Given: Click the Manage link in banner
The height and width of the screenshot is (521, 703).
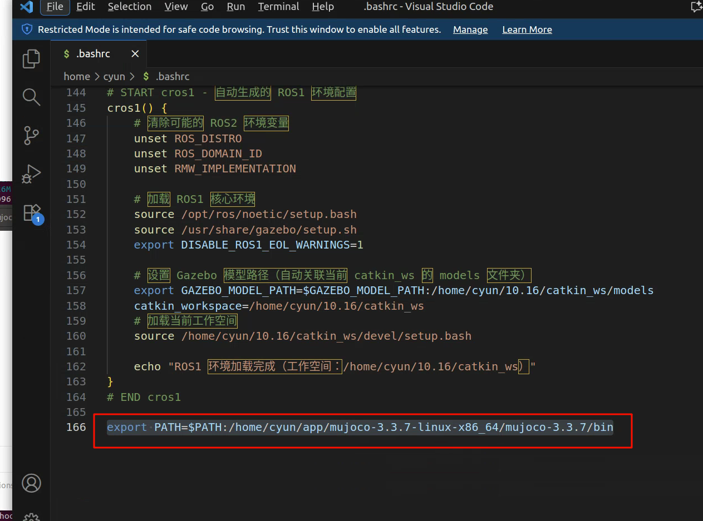Looking at the screenshot, I should 470,29.
